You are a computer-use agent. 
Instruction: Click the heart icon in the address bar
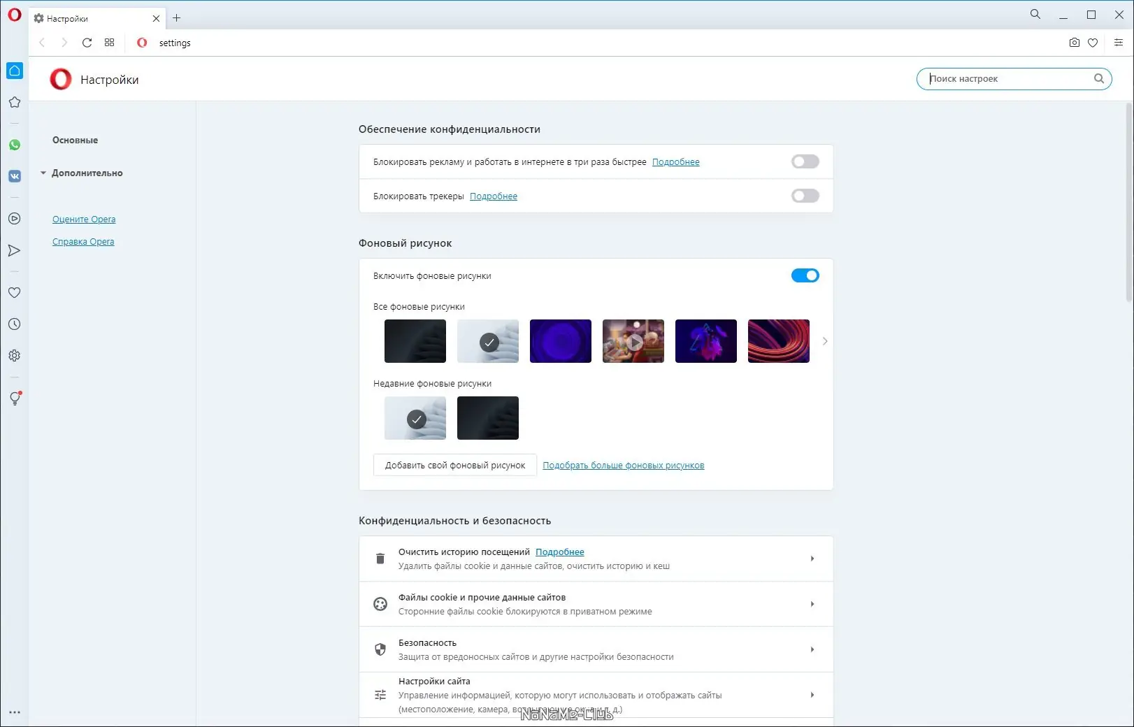click(x=1093, y=43)
